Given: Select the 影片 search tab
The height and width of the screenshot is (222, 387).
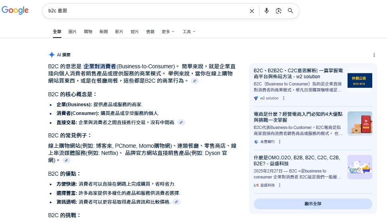Looking at the screenshot, I should [x=119, y=32].
